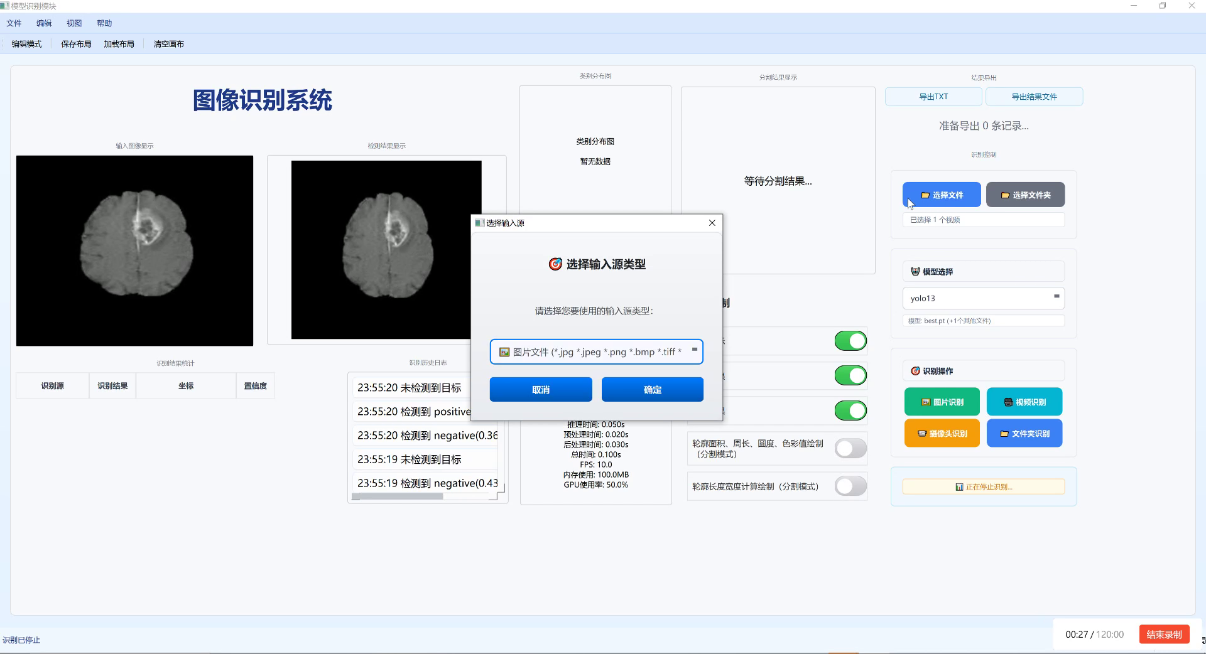Click the robot icon beside 模型选择
The height and width of the screenshot is (654, 1206).
pos(916,271)
